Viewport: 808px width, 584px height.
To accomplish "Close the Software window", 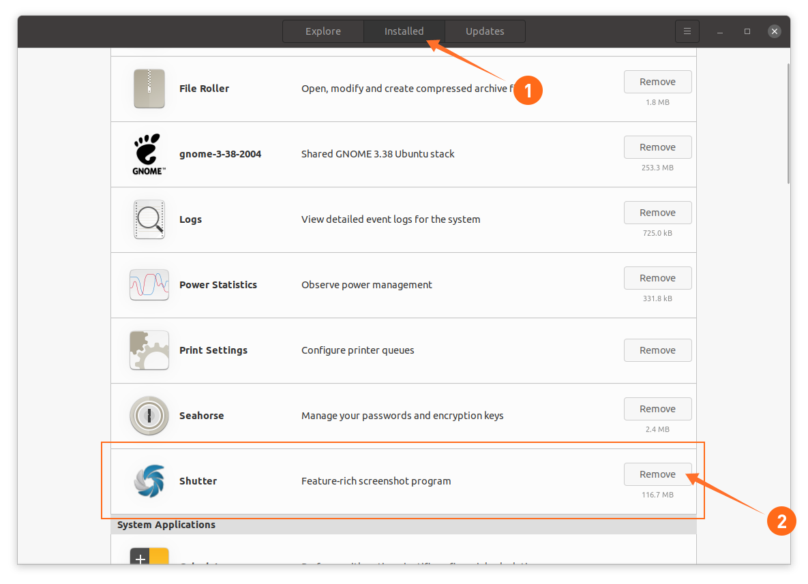I will pyautogui.click(x=774, y=31).
